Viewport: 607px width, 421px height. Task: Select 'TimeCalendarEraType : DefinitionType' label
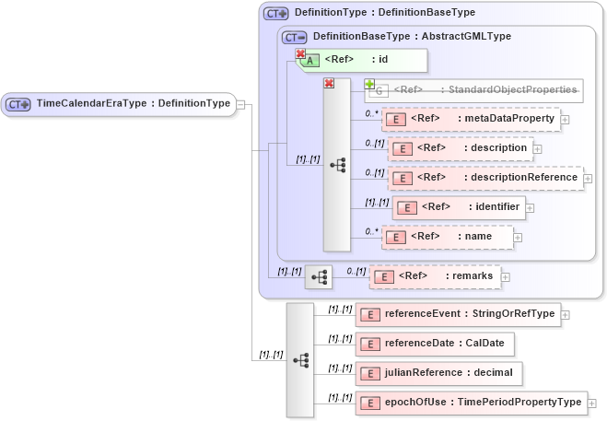(x=134, y=103)
